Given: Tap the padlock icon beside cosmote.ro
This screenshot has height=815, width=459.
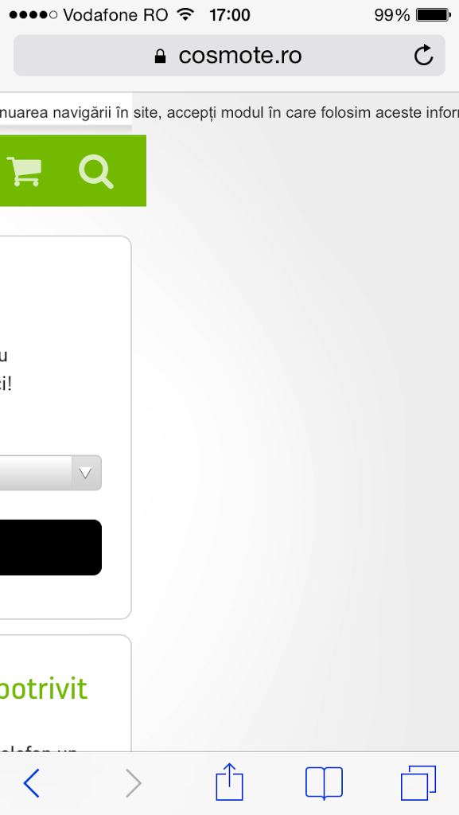Looking at the screenshot, I should [161, 56].
